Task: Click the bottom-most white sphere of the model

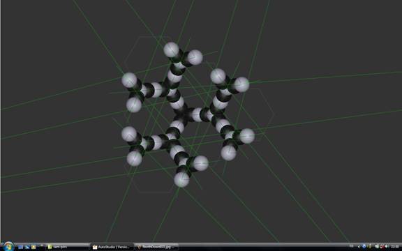Action: pyautogui.click(x=181, y=179)
